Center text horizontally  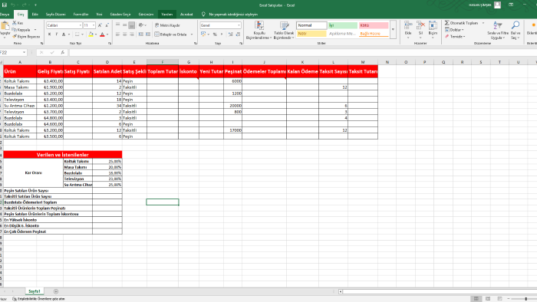pyautogui.click(x=124, y=34)
